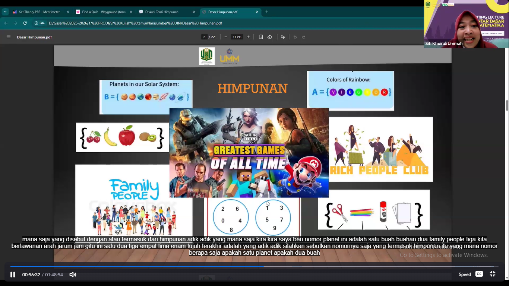Viewport: 509px width, 286px height.
Task: Click the Greatest Games of All Time image
Action: (249, 153)
